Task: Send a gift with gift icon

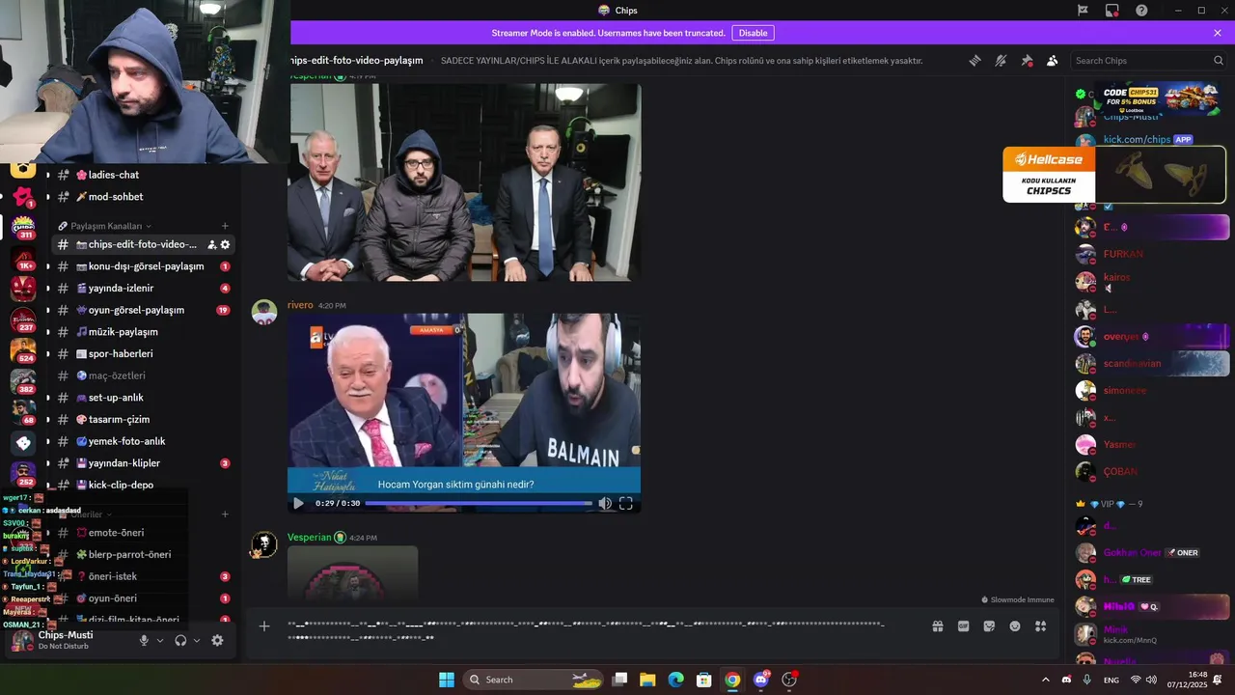Action: tap(937, 626)
